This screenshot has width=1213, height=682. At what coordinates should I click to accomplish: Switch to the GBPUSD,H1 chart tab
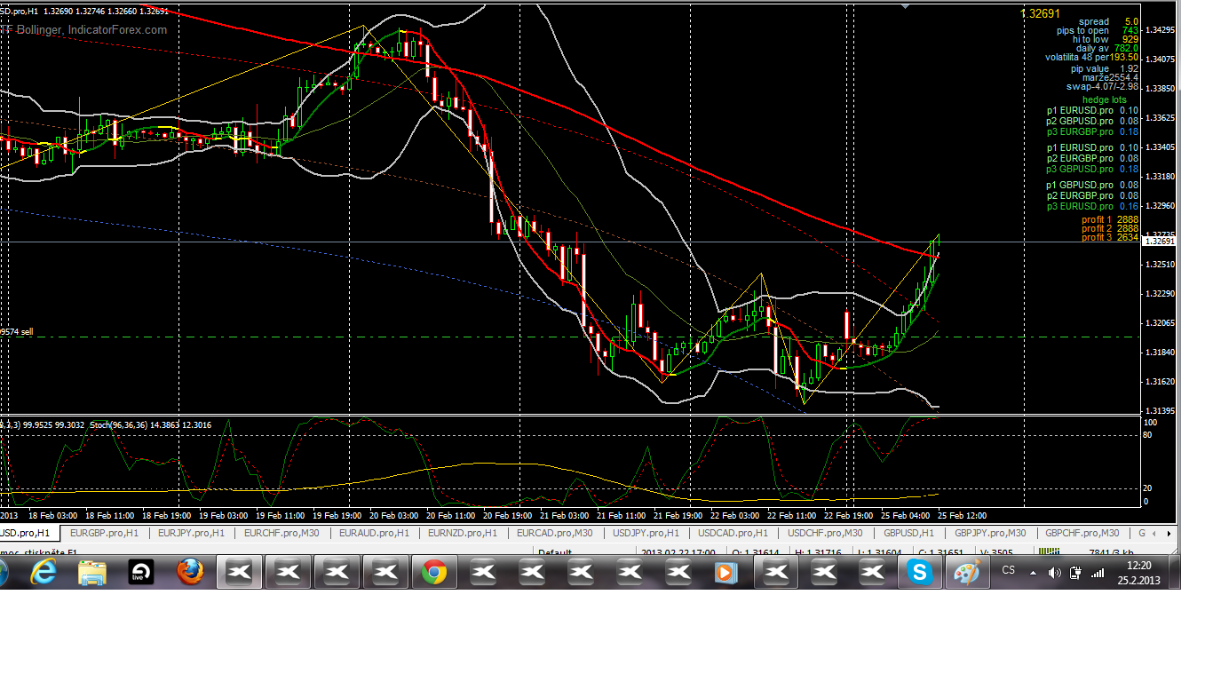click(x=908, y=533)
